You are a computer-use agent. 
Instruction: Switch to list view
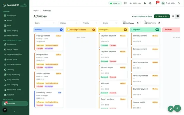point(173,16)
